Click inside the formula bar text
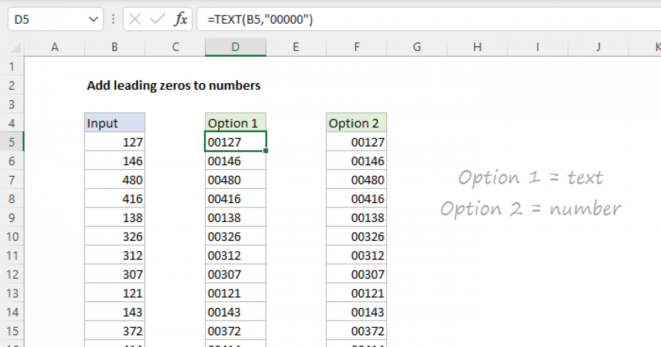 tap(386, 20)
